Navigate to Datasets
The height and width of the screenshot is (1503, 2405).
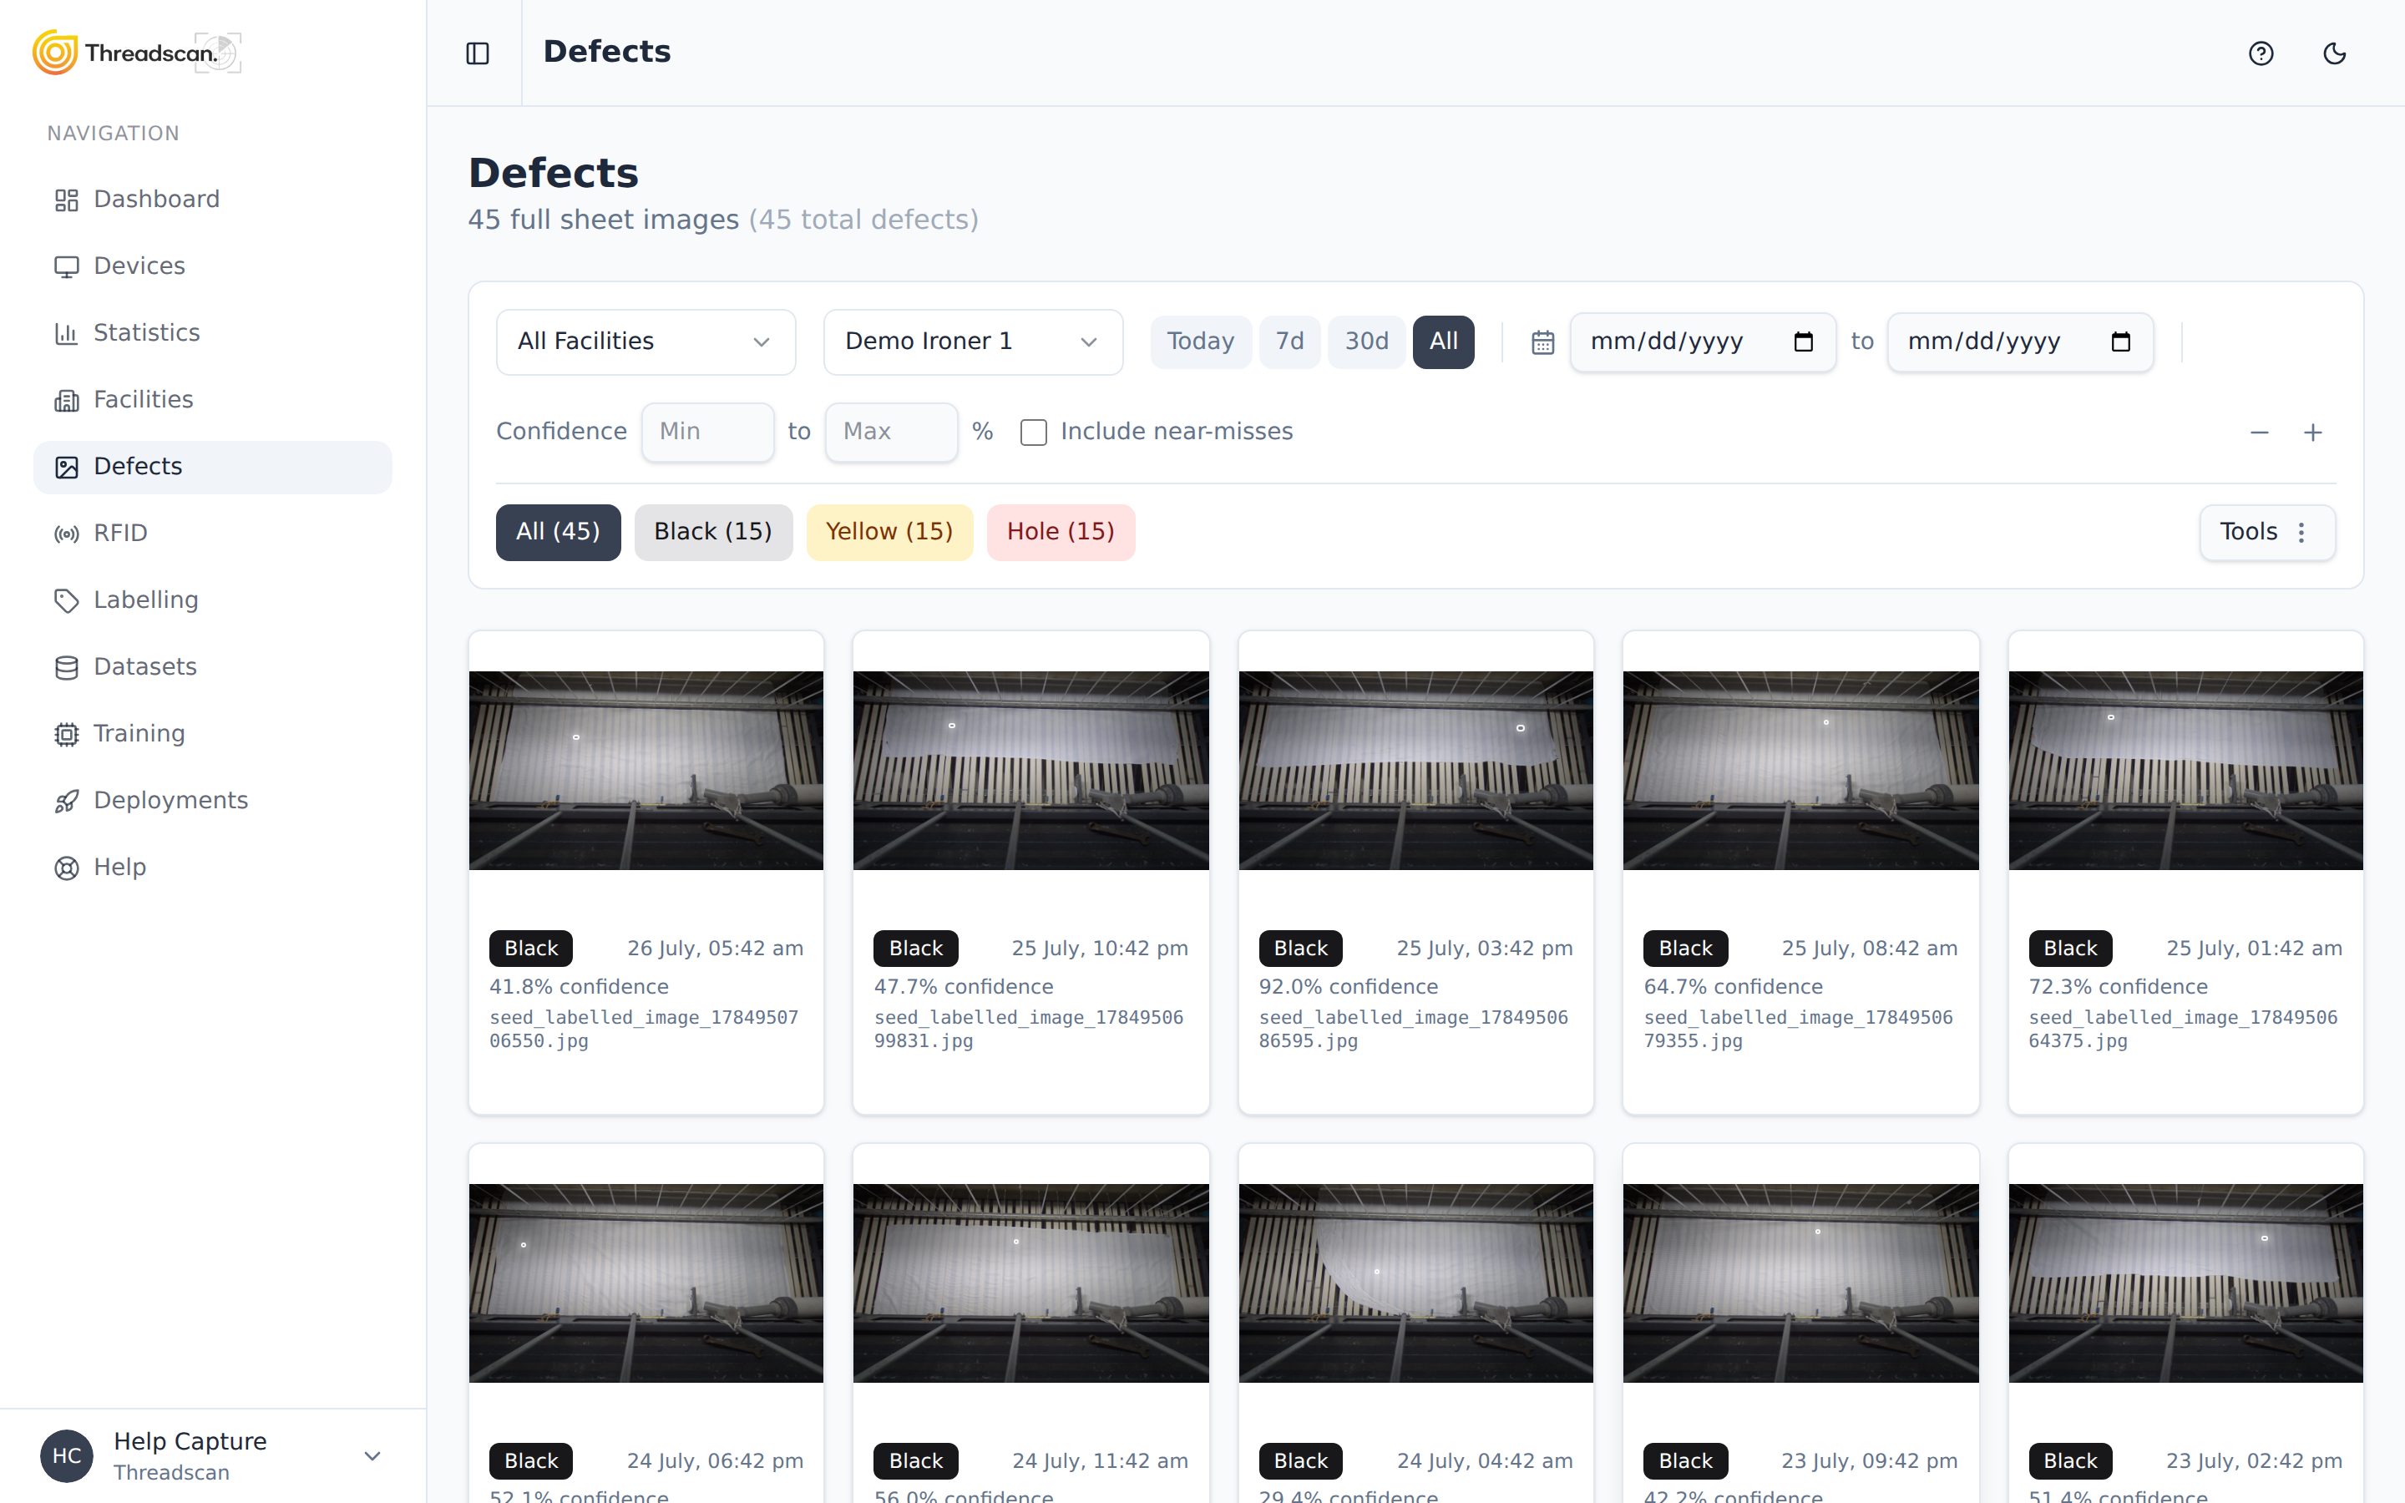(x=213, y=667)
